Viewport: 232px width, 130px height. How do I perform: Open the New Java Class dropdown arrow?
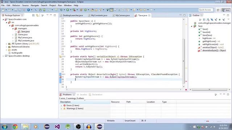point(88,10)
